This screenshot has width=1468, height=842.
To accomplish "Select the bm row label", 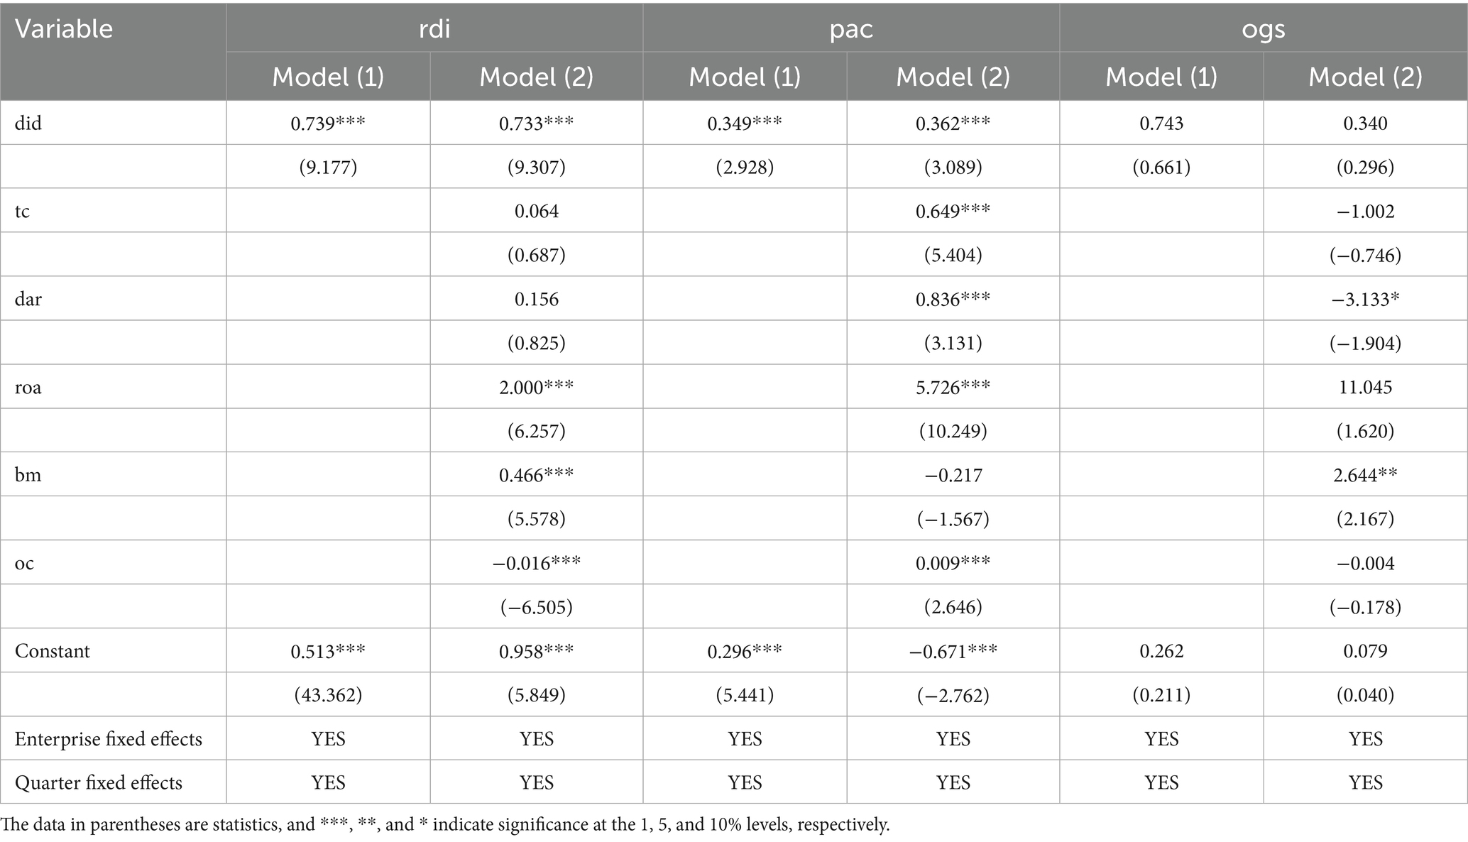I will click(28, 475).
